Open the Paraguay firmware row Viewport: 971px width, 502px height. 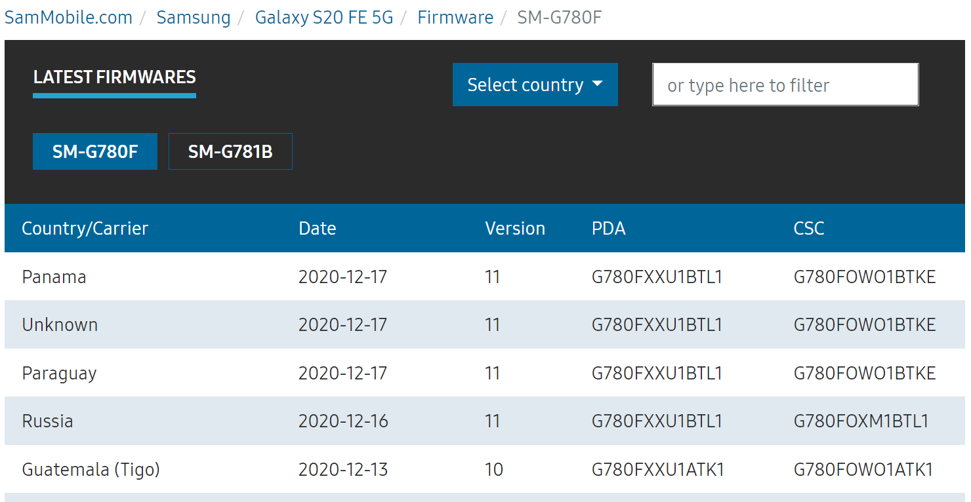coord(485,373)
